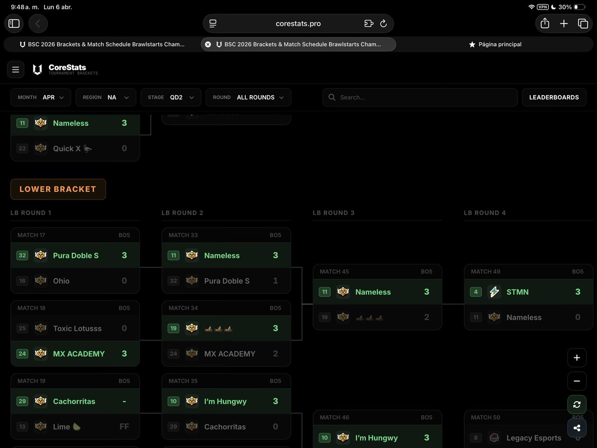Viewport: 597px width, 448px height.
Task: Reload the corestats.pro page
Action: pos(383,23)
